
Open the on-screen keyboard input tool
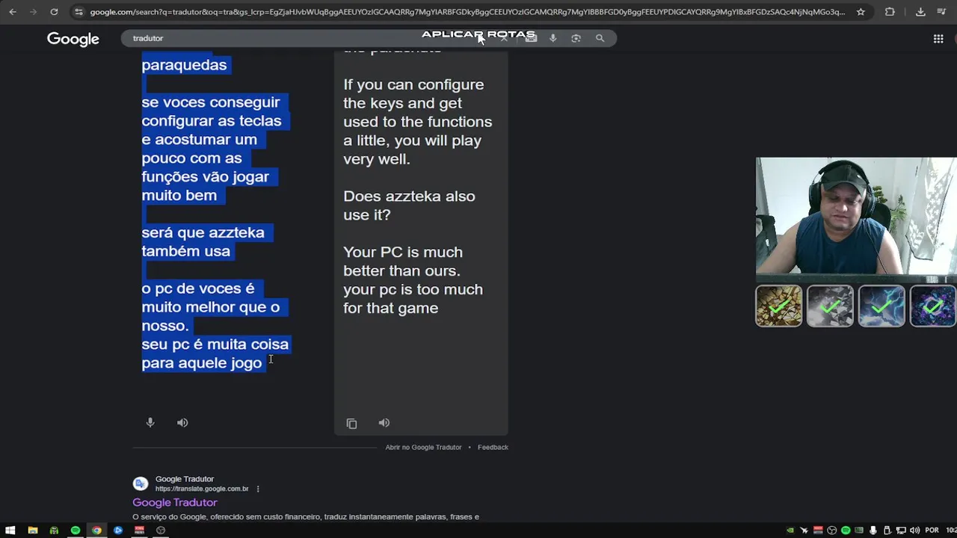(531, 38)
